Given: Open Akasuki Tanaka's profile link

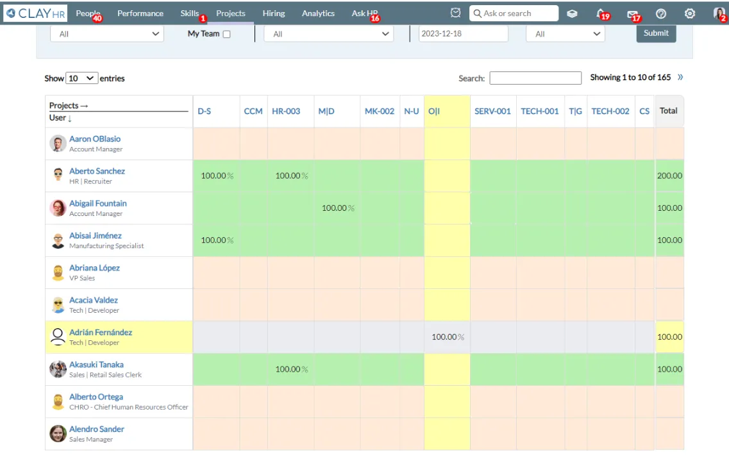Looking at the screenshot, I should coord(96,365).
